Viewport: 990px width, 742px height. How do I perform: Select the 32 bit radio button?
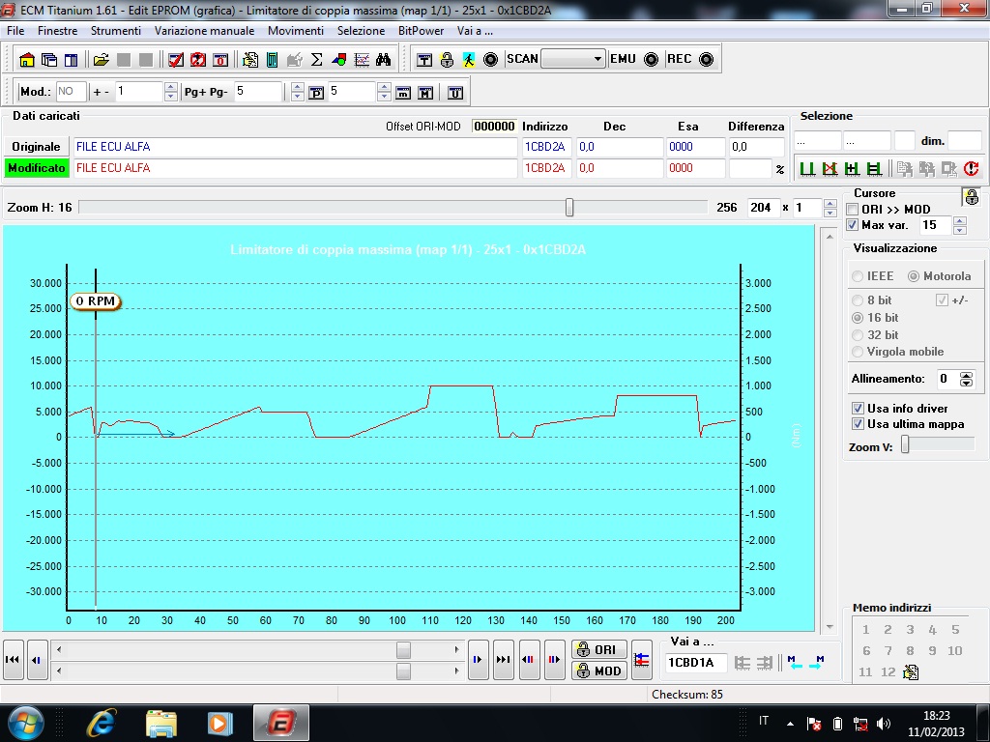click(858, 335)
